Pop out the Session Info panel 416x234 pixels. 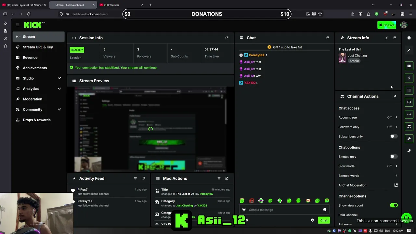[x=227, y=38]
